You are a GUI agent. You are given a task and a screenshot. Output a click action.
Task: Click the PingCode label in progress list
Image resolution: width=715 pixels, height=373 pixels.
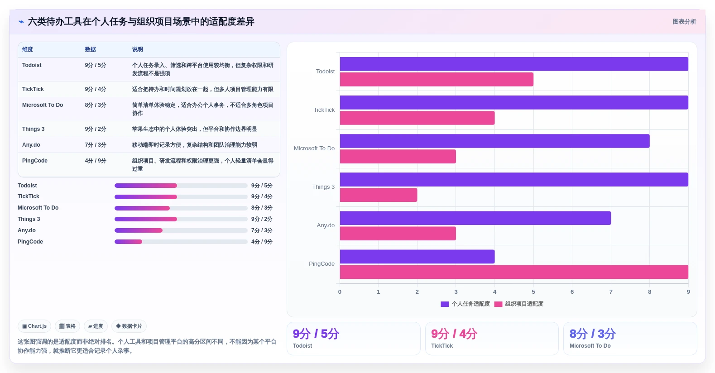tap(30, 242)
